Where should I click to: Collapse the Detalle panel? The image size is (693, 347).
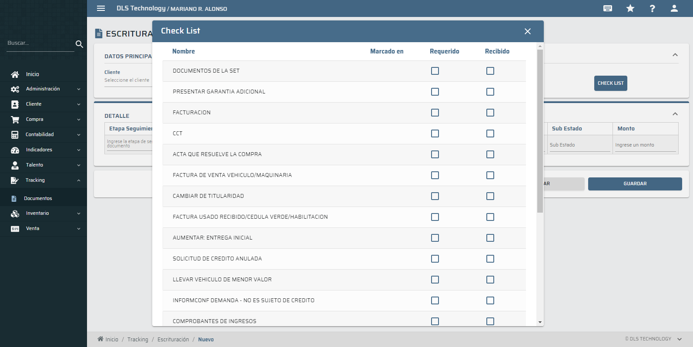pos(675,114)
